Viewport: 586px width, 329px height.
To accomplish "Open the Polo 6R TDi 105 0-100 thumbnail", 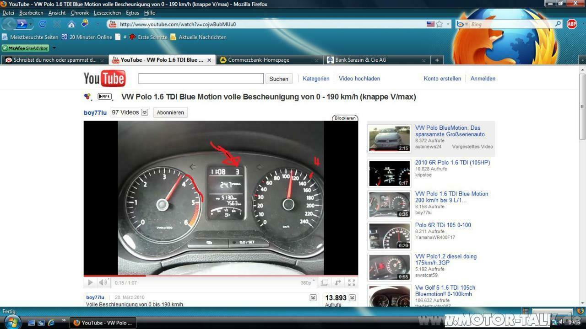I will (x=390, y=236).
